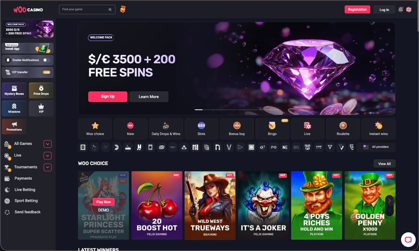Expand the Tournaments dropdown

coord(47,167)
